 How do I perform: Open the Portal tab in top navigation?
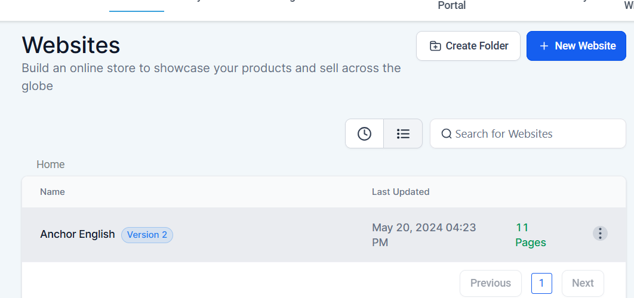452,5
